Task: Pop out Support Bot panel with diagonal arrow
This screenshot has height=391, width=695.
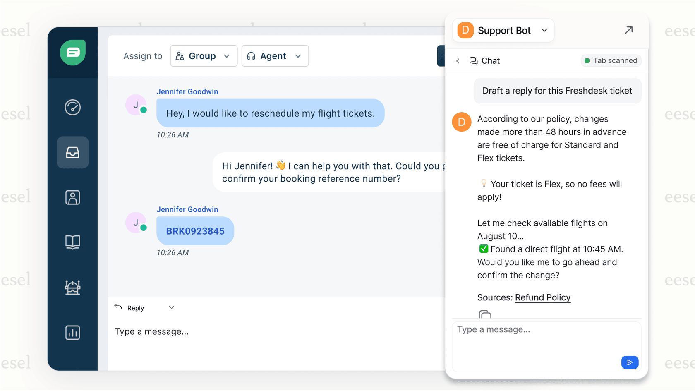Action: 628,30
